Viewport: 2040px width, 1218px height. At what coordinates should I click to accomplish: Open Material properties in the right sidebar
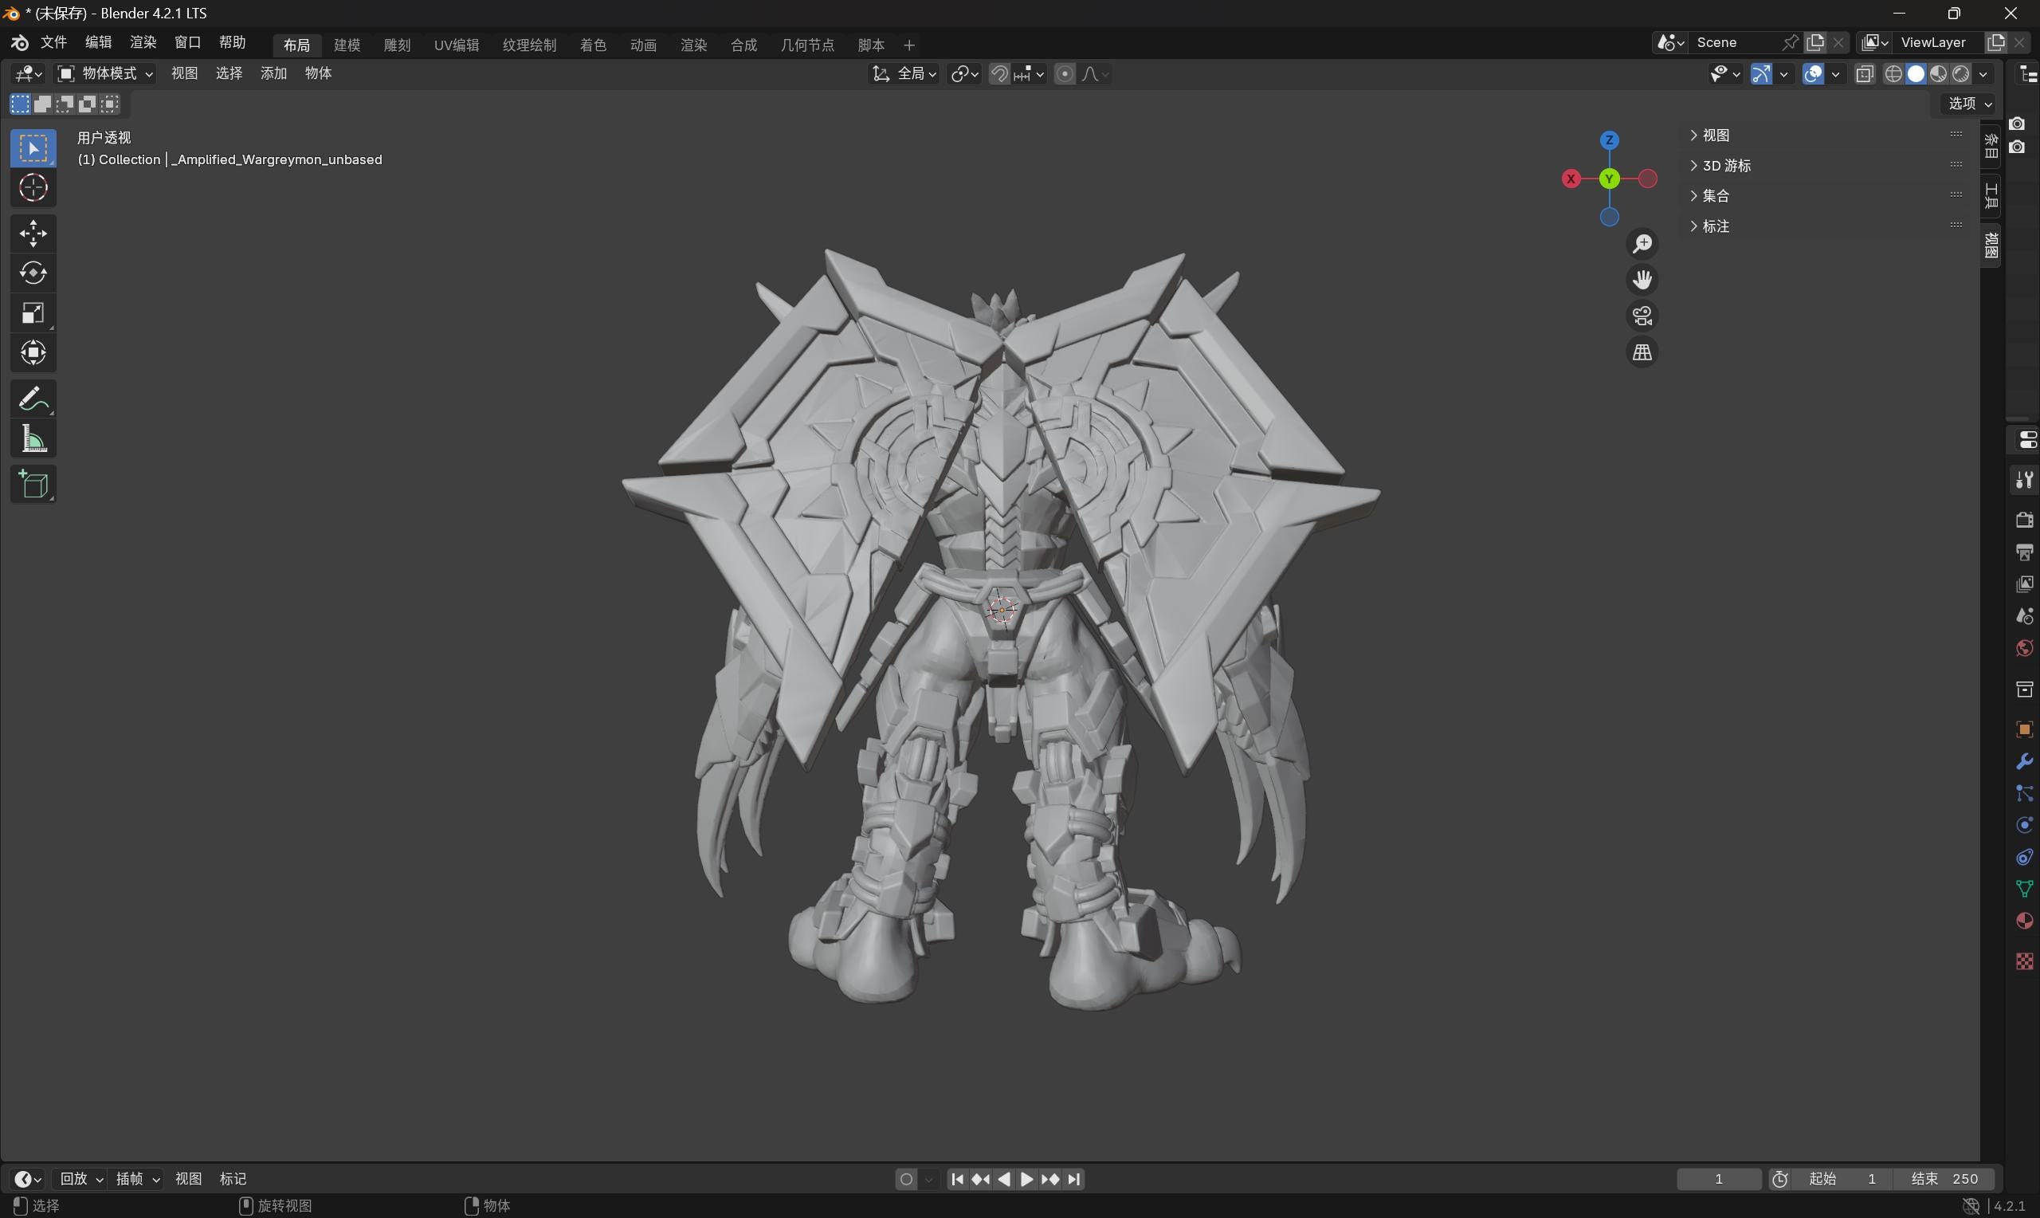pos(2023,920)
